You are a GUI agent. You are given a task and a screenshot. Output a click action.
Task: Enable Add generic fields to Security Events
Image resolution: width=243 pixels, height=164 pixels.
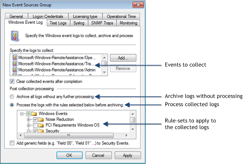[12, 143]
